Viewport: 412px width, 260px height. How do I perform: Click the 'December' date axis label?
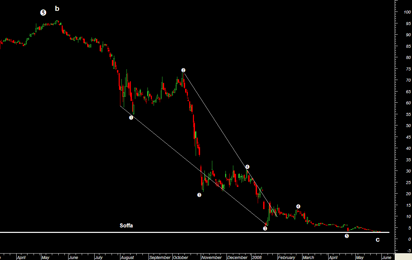(238, 257)
